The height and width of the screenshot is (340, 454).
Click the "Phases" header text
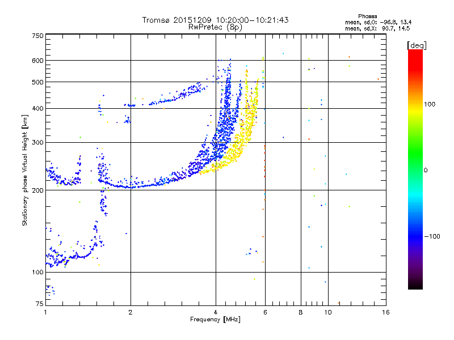click(x=367, y=16)
